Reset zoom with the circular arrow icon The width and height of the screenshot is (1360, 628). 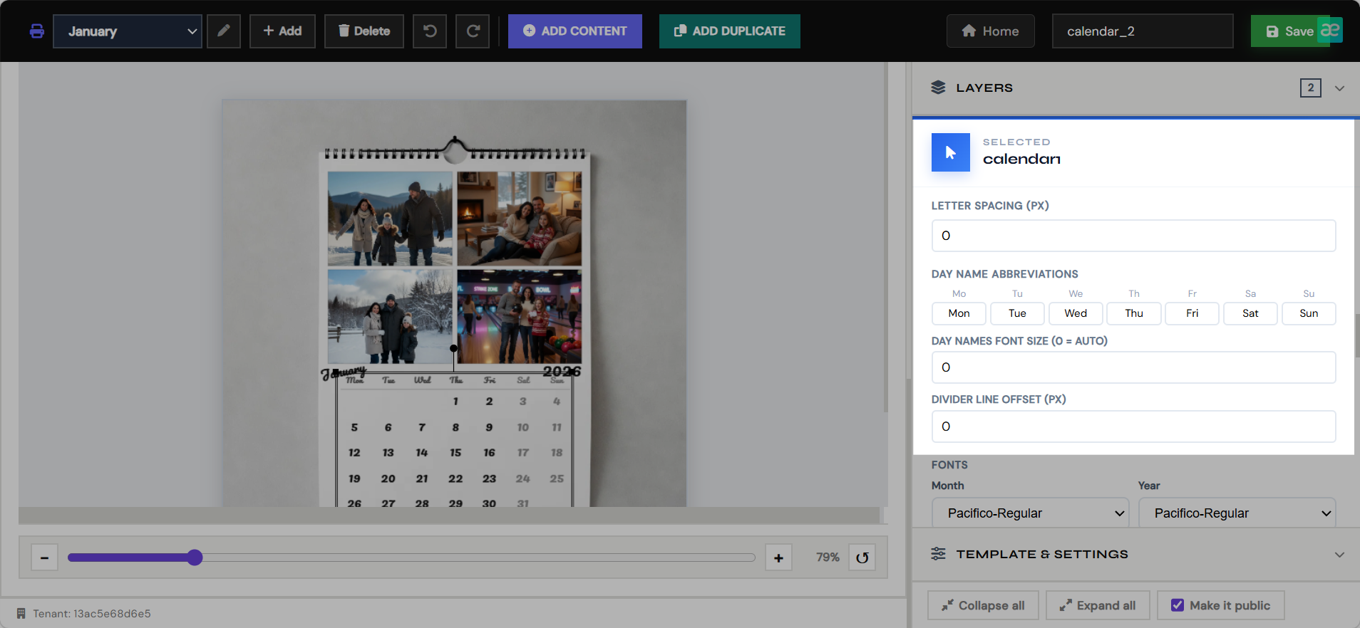862,558
